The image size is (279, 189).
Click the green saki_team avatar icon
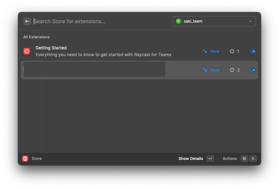pyautogui.click(x=178, y=21)
